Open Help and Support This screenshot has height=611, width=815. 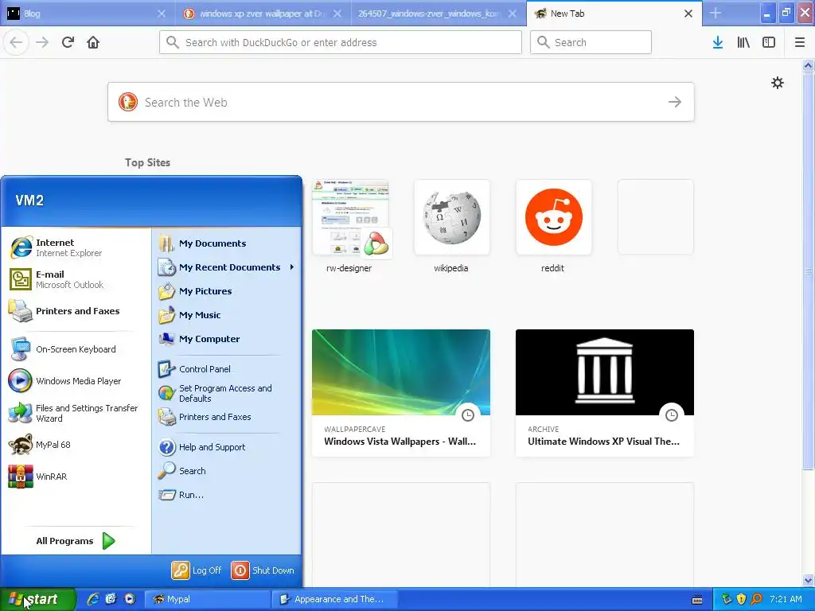[x=227, y=447]
